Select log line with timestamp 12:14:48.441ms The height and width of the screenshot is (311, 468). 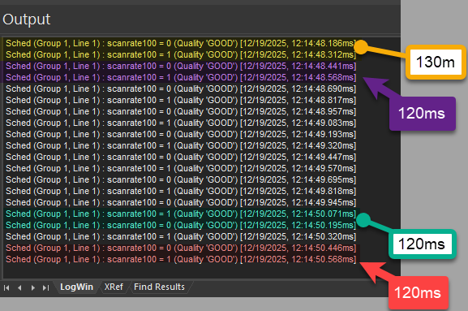click(x=181, y=66)
